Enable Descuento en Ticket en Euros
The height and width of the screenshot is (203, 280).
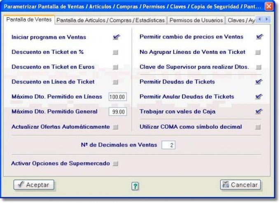[x=115, y=67]
